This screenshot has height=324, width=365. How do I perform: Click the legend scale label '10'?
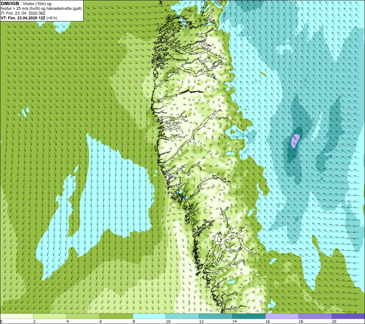coord(168,321)
